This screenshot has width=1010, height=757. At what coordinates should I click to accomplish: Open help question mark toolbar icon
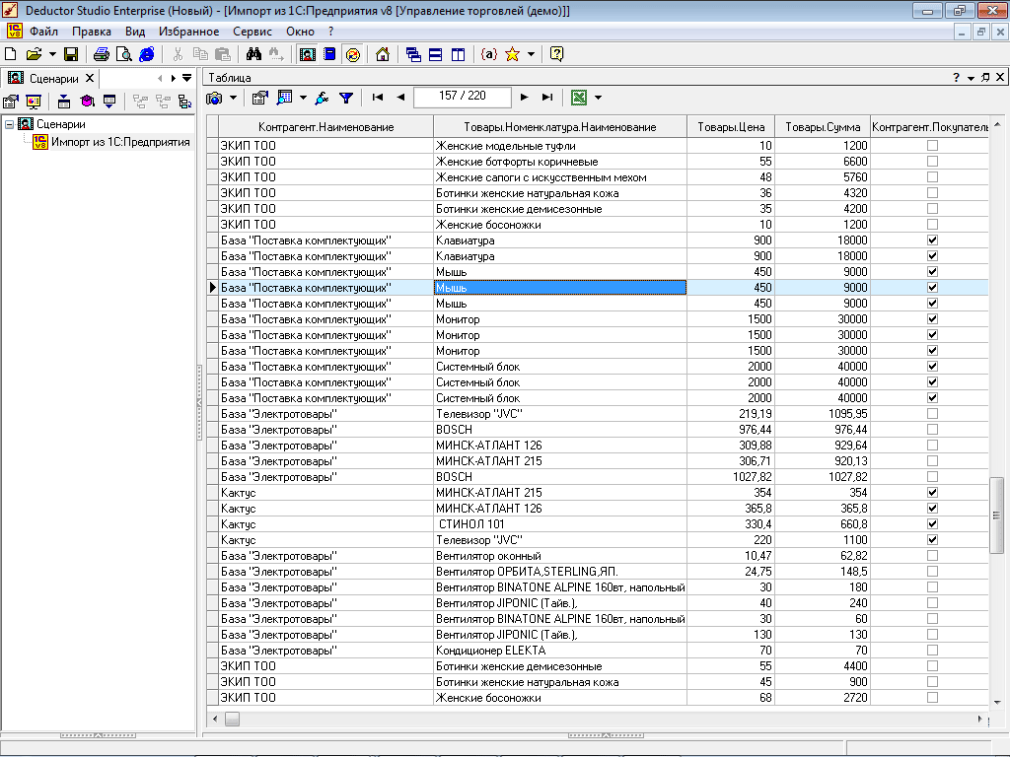pos(556,54)
